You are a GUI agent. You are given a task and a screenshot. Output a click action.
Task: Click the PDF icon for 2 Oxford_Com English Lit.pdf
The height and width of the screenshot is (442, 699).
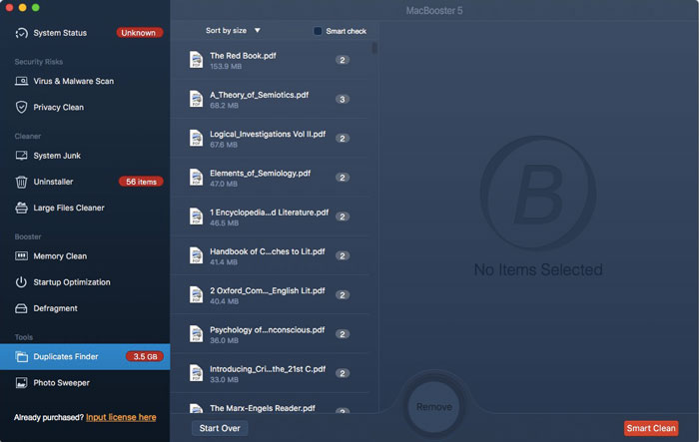(196, 295)
